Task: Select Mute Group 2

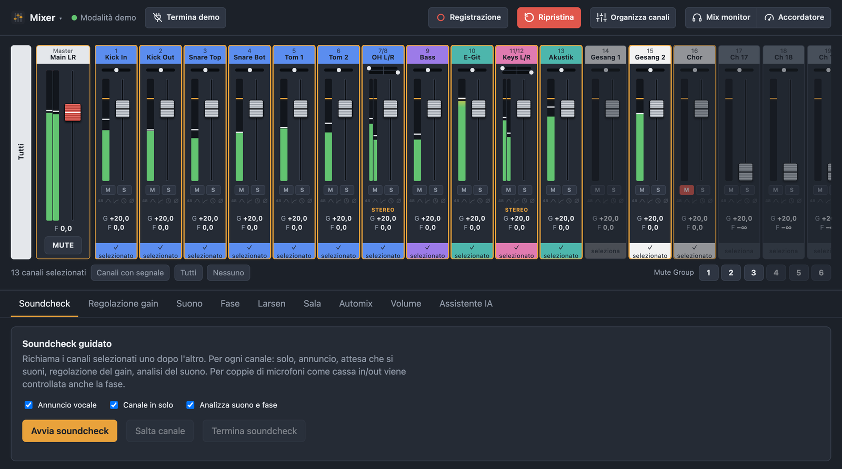Action: (731, 273)
